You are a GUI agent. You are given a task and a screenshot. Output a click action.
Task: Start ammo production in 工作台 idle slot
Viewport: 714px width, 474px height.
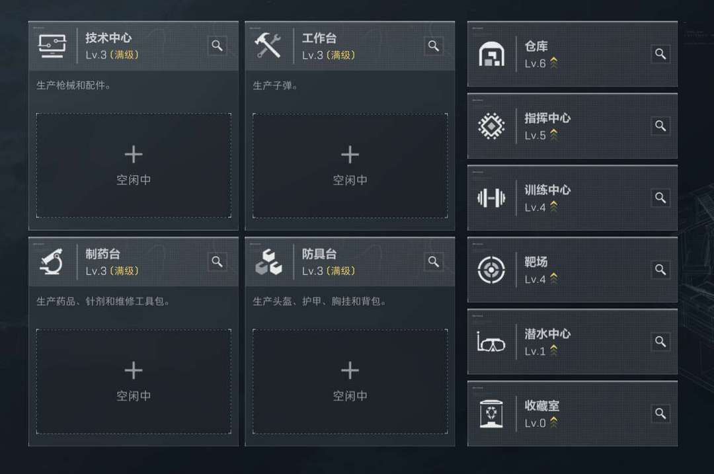point(350,165)
